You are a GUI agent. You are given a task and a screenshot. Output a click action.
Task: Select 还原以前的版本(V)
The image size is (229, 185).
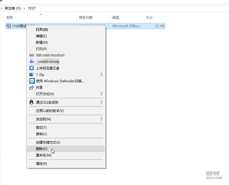[x=66, y=111]
